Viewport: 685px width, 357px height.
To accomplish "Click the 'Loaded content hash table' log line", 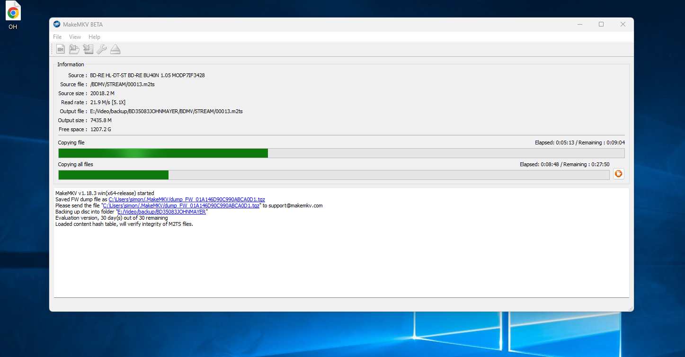I will [x=124, y=224].
